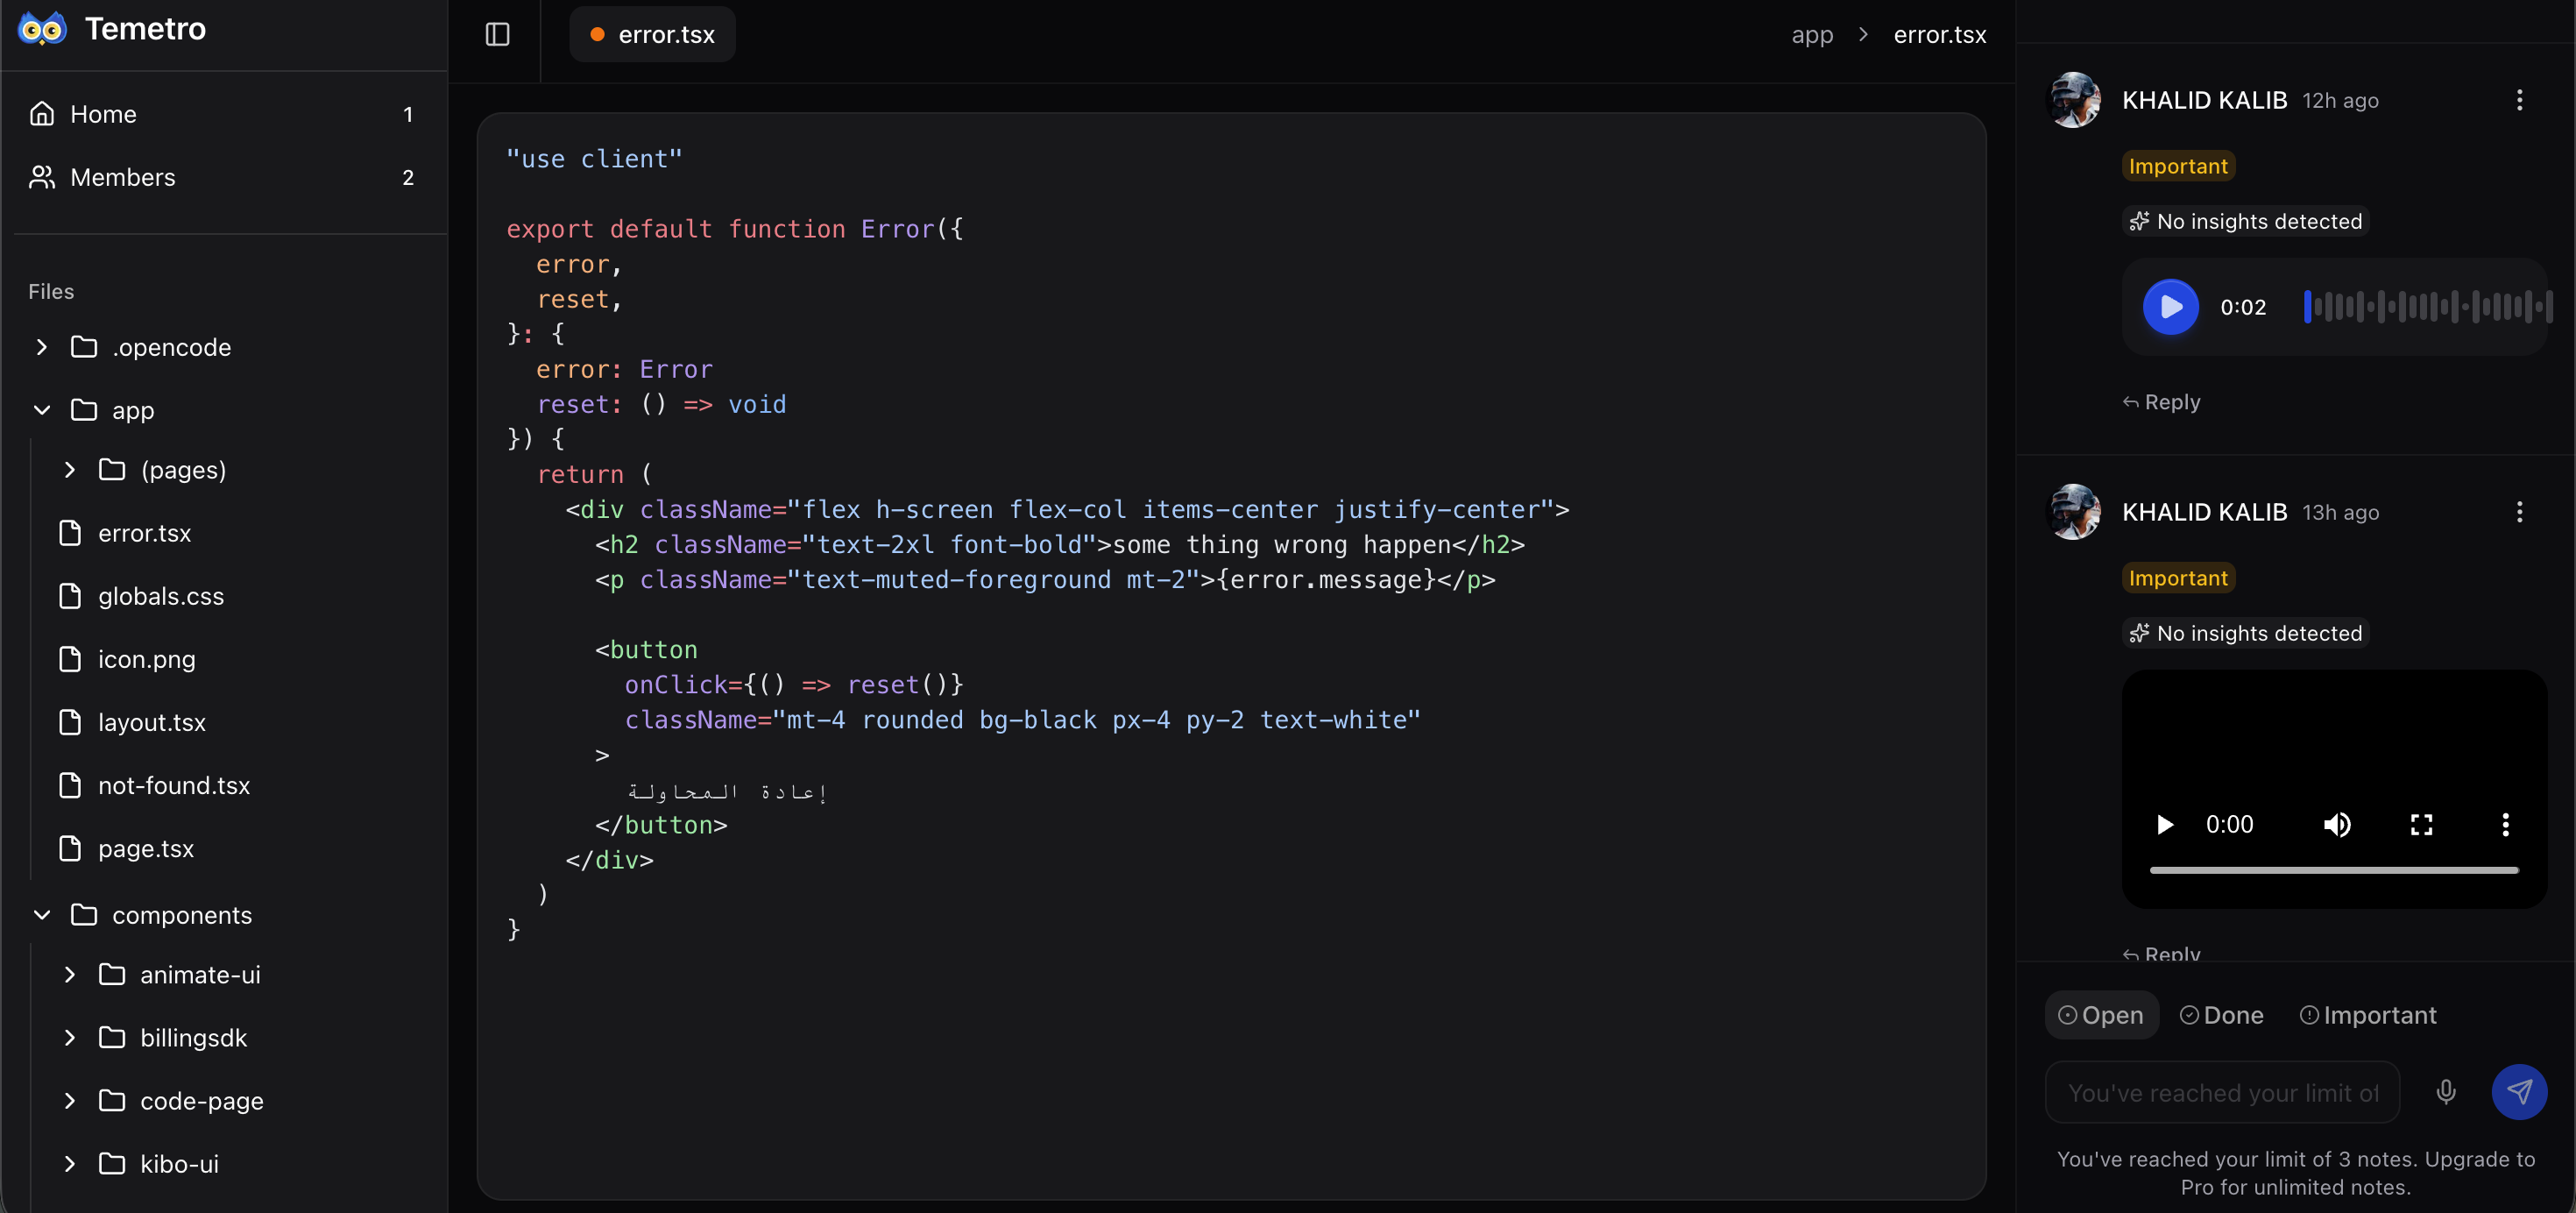Image resolution: width=2576 pixels, height=1213 pixels.
Task: Activate the microphone icon to record a note
Action: [2446, 1091]
